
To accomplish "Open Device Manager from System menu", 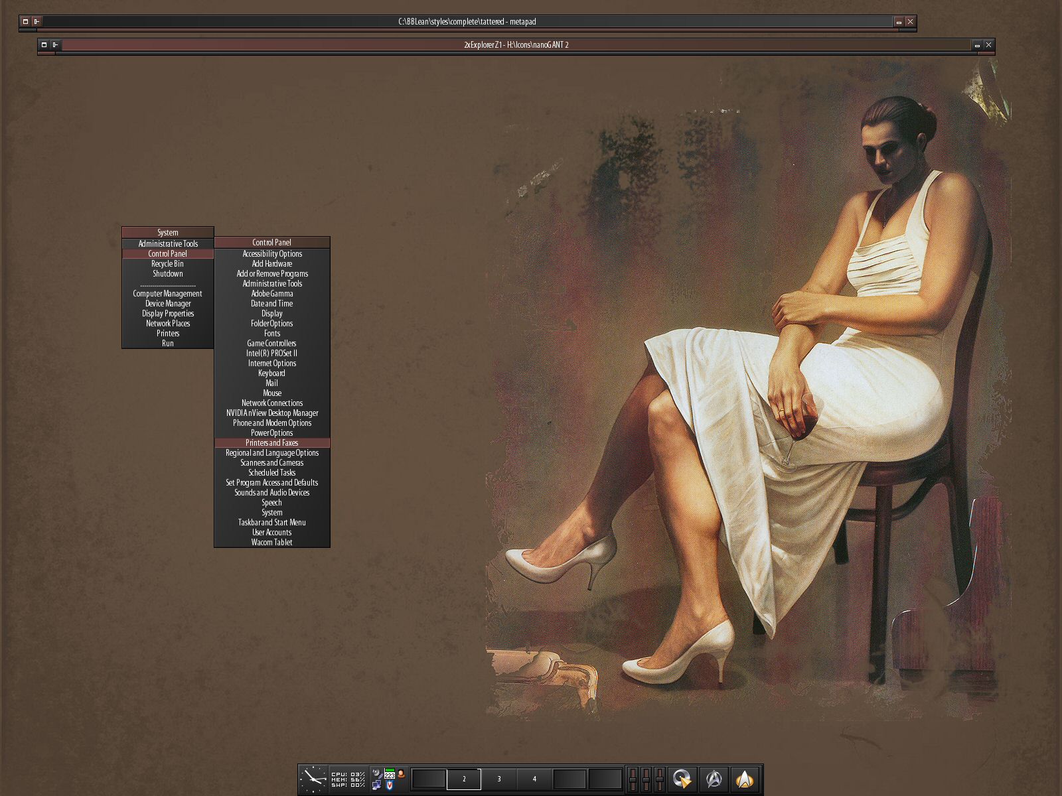I will pyautogui.click(x=168, y=303).
